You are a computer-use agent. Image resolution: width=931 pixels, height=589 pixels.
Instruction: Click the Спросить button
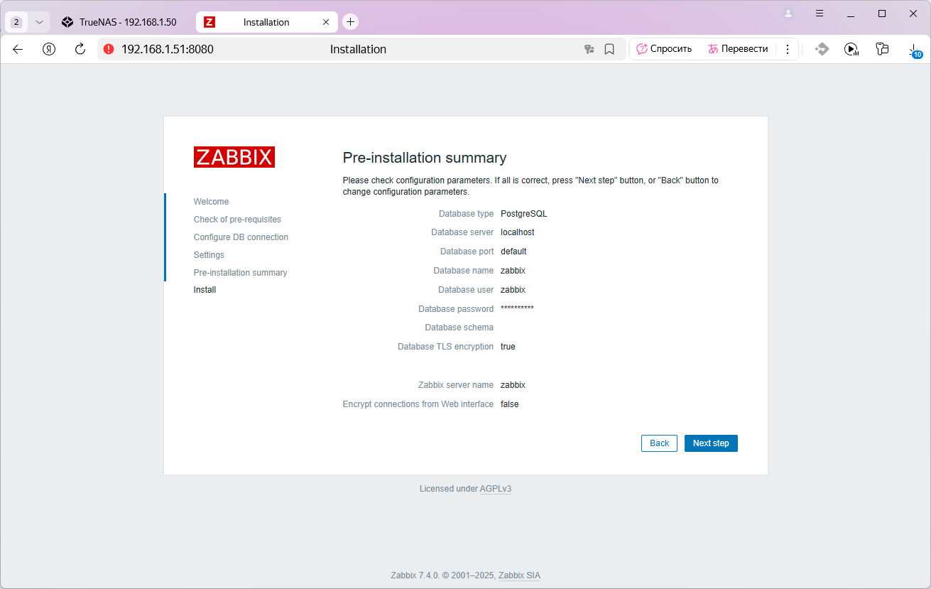tap(664, 49)
